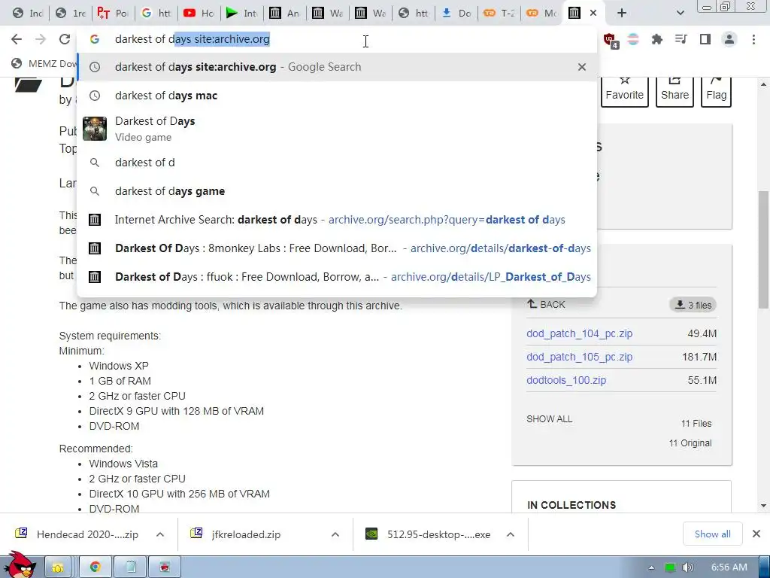Open the Chrome three-dot menu
The image size is (770, 578).
[x=753, y=39]
